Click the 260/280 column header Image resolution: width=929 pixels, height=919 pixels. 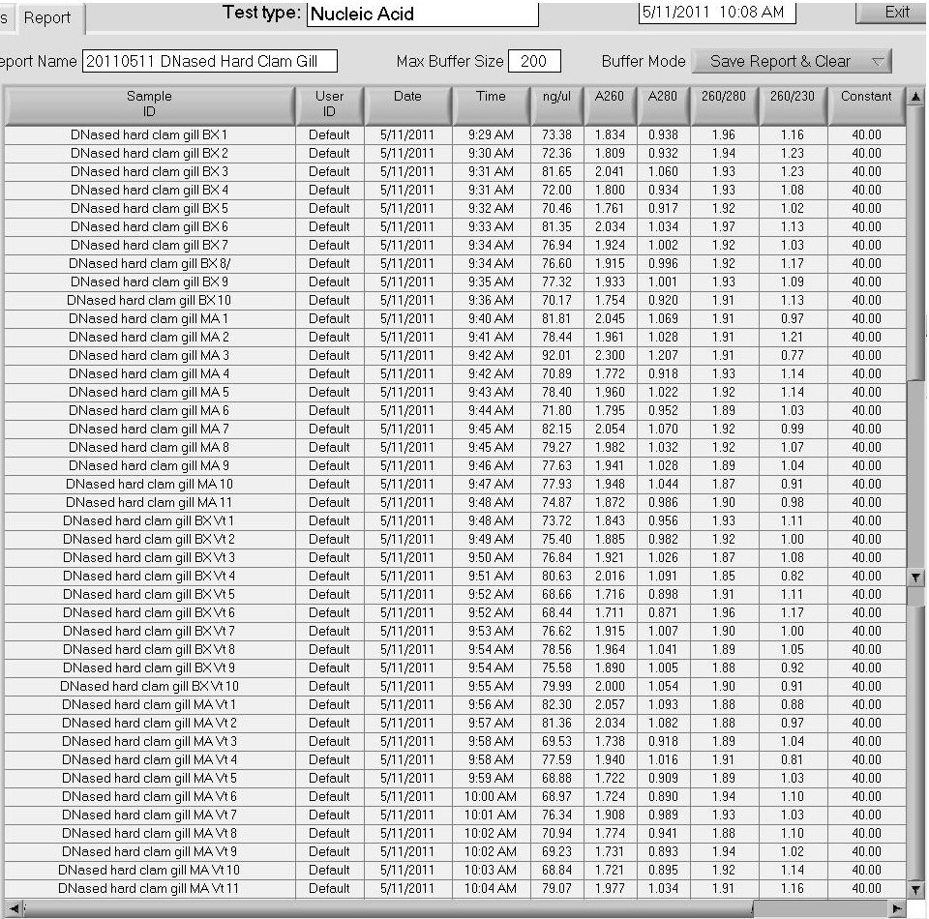(724, 97)
